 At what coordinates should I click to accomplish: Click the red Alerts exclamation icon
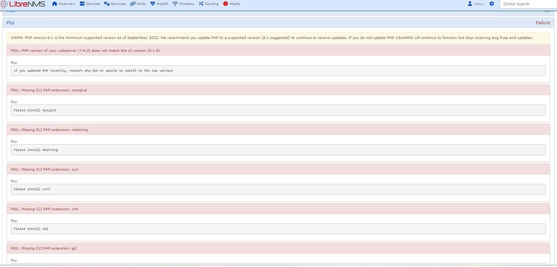tap(225, 4)
